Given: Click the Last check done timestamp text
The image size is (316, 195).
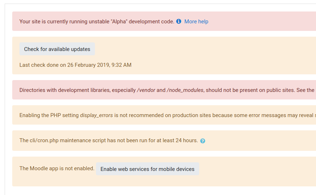Looking at the screenshot, I should click(x=75, y=65).
